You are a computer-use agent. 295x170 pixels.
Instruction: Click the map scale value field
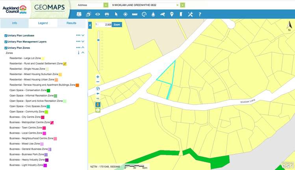point(106,25)
